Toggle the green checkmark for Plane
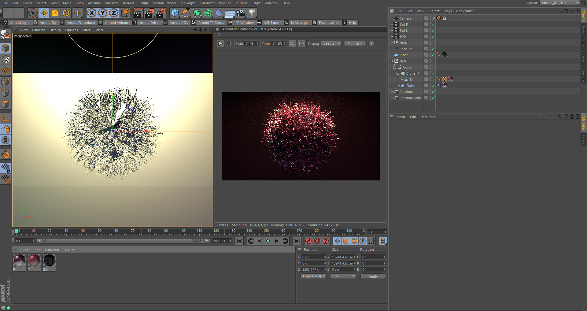 [x=433, y=55]
